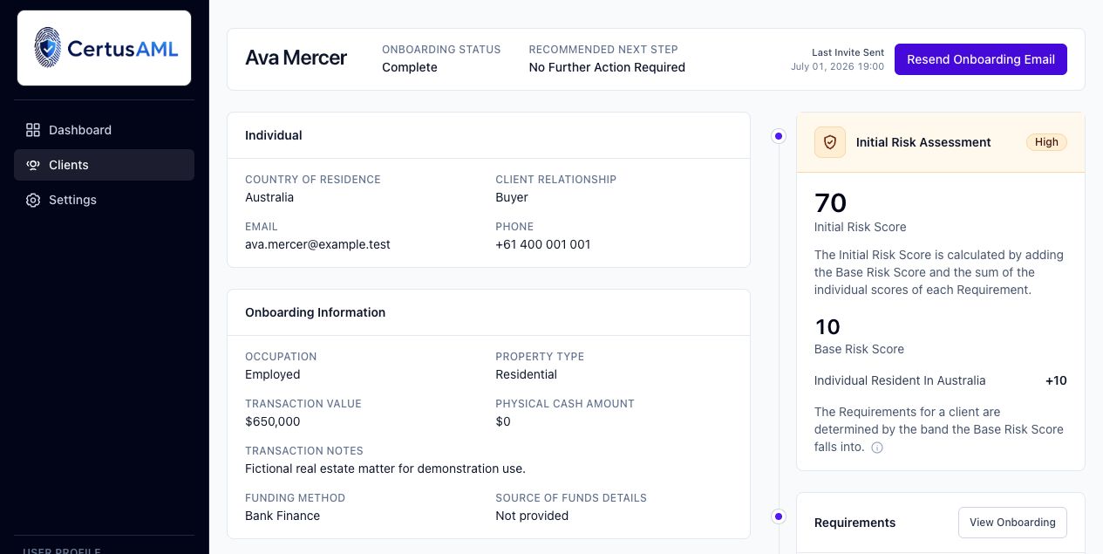
Task: Click the Dashboard grid icon
Action: 33,130
